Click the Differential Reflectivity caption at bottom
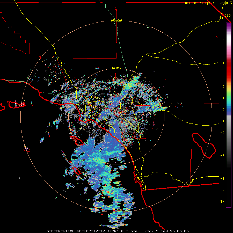Screen dimensions: 233x233 118,231
